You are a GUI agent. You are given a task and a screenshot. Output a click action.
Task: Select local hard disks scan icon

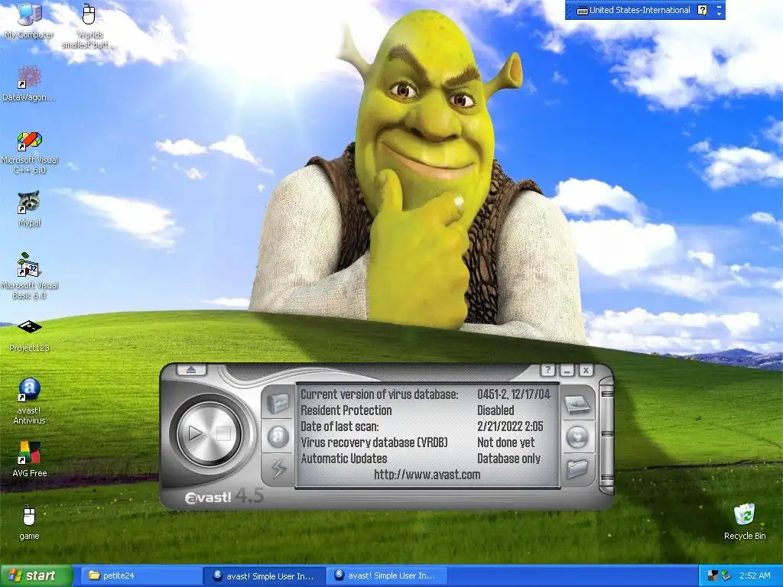pyautogui.click(x=577, y=404)
